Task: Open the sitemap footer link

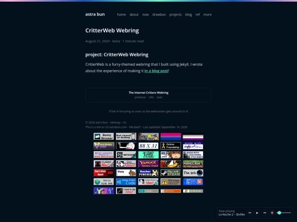Action: tap(115, 122)
